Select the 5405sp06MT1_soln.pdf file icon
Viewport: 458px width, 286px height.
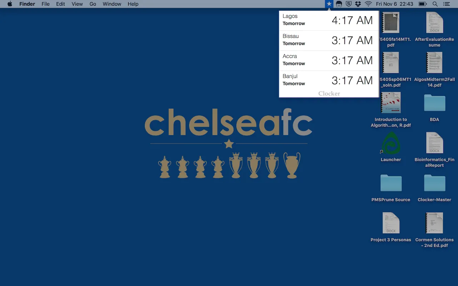point(391,63)
